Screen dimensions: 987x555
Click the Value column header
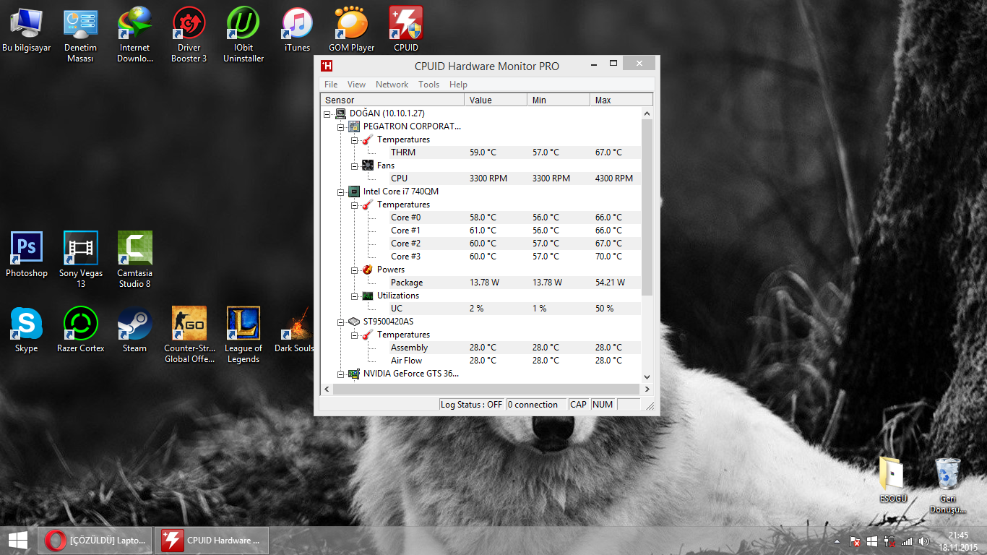(496, 100)
